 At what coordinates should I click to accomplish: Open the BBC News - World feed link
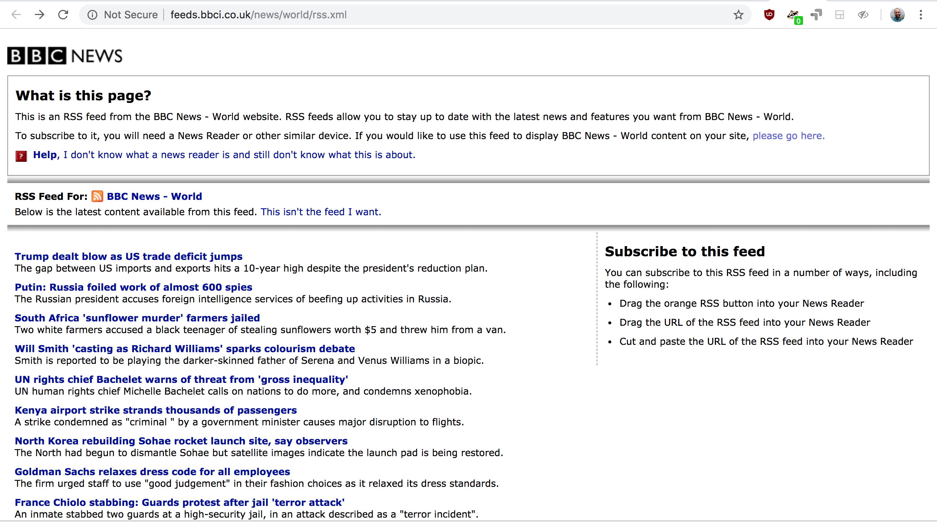click(x=154, y=197)
